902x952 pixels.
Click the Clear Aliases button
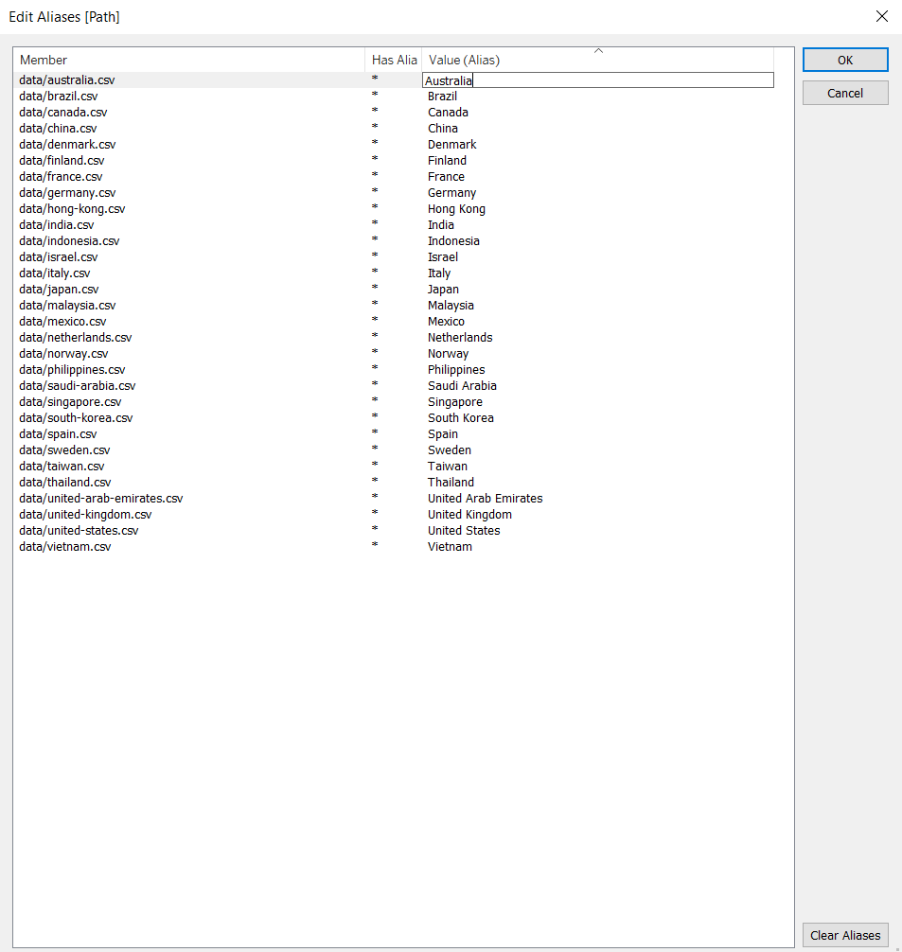pos(844,935)
